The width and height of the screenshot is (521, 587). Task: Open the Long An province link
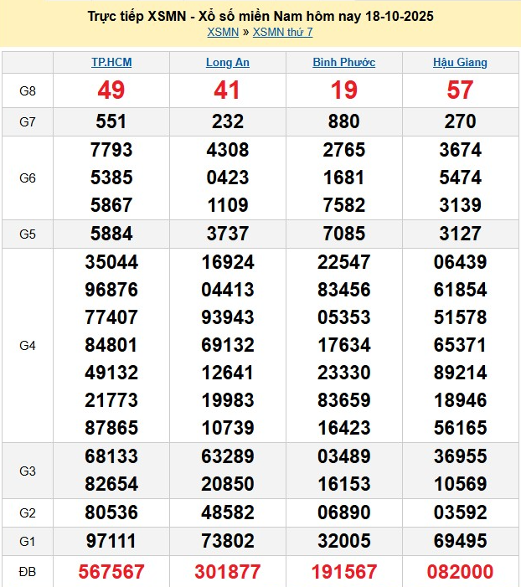point(228,62)
